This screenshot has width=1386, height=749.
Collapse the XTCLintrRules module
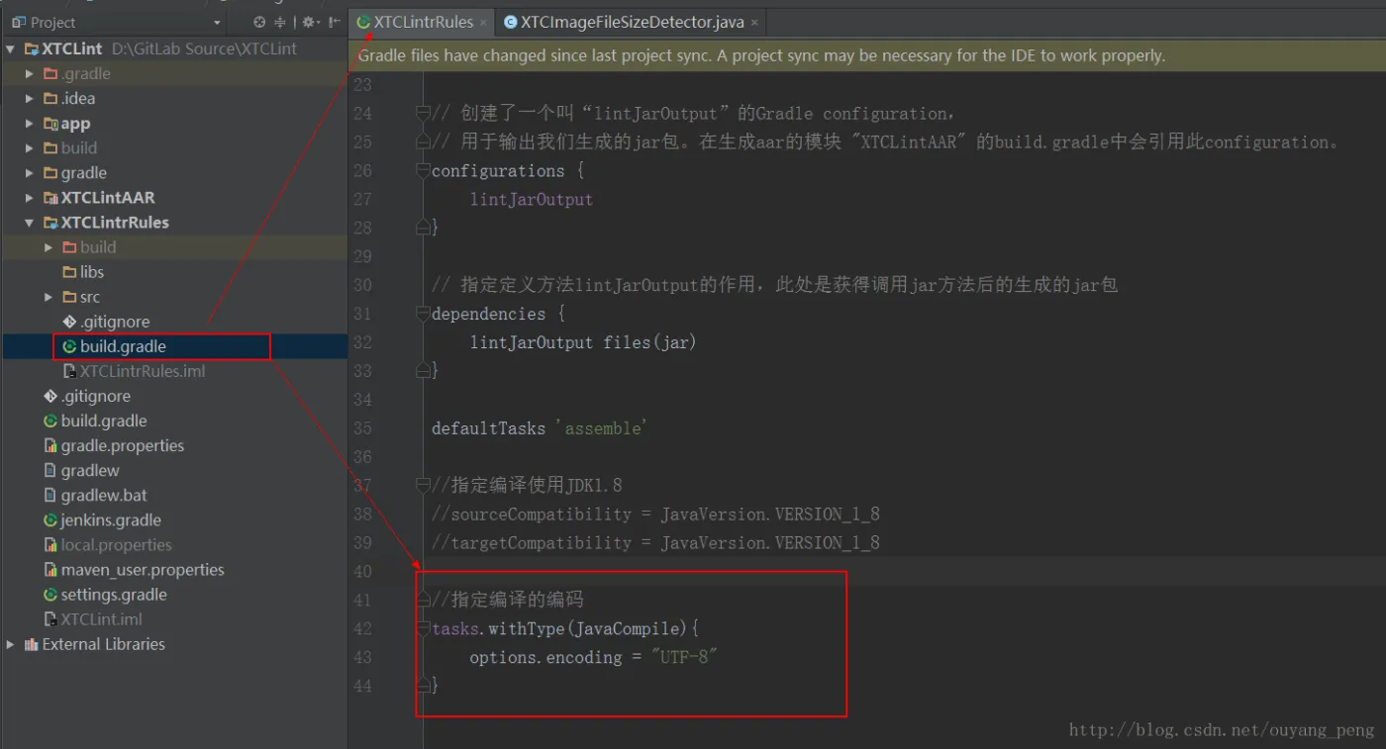[x=30, y=223]
